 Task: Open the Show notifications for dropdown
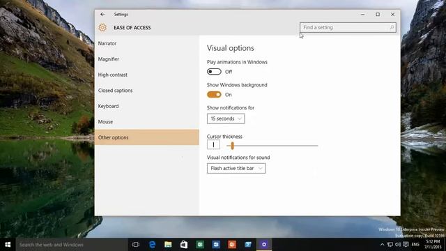coord(226,119)
